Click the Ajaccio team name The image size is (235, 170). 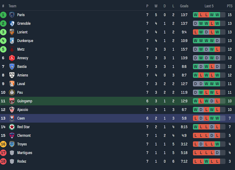point(23,110)
